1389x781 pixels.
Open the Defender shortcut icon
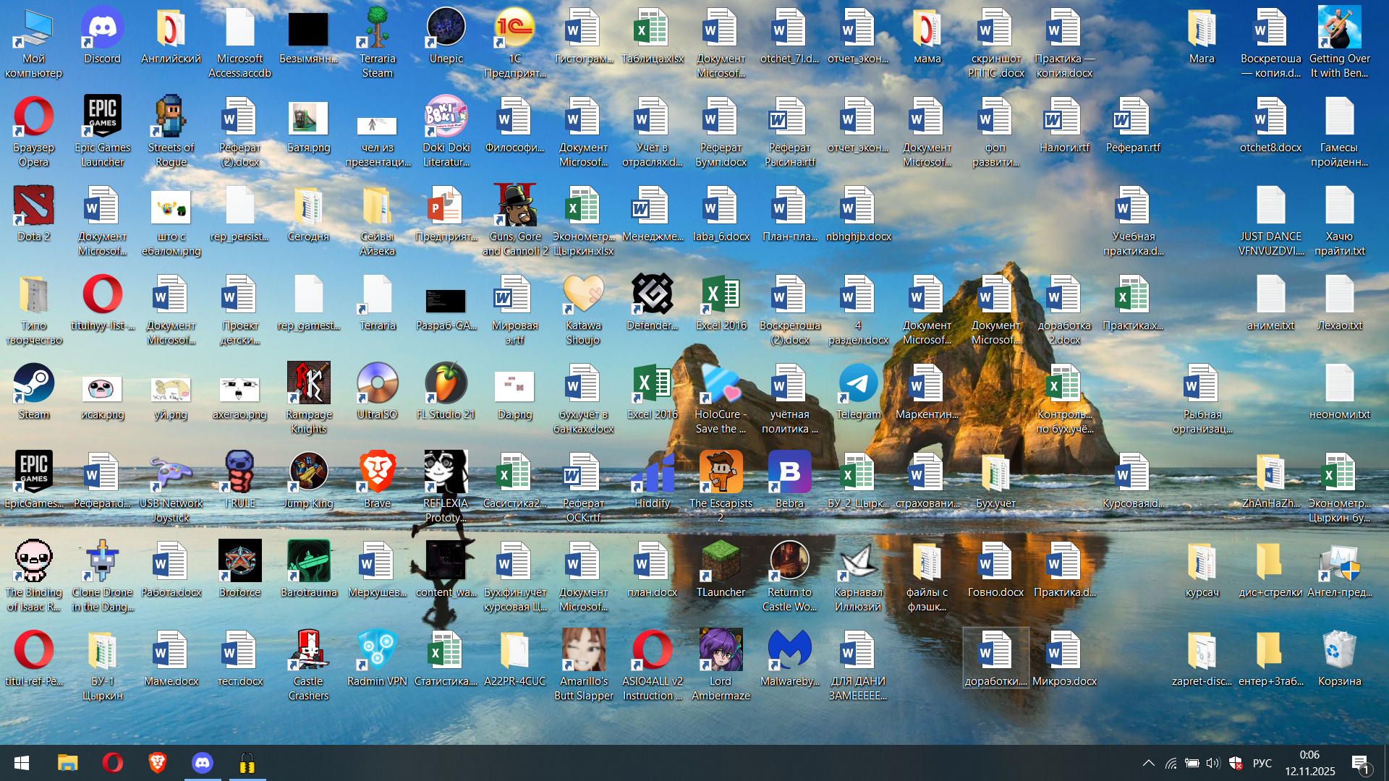tap(653, 303)
